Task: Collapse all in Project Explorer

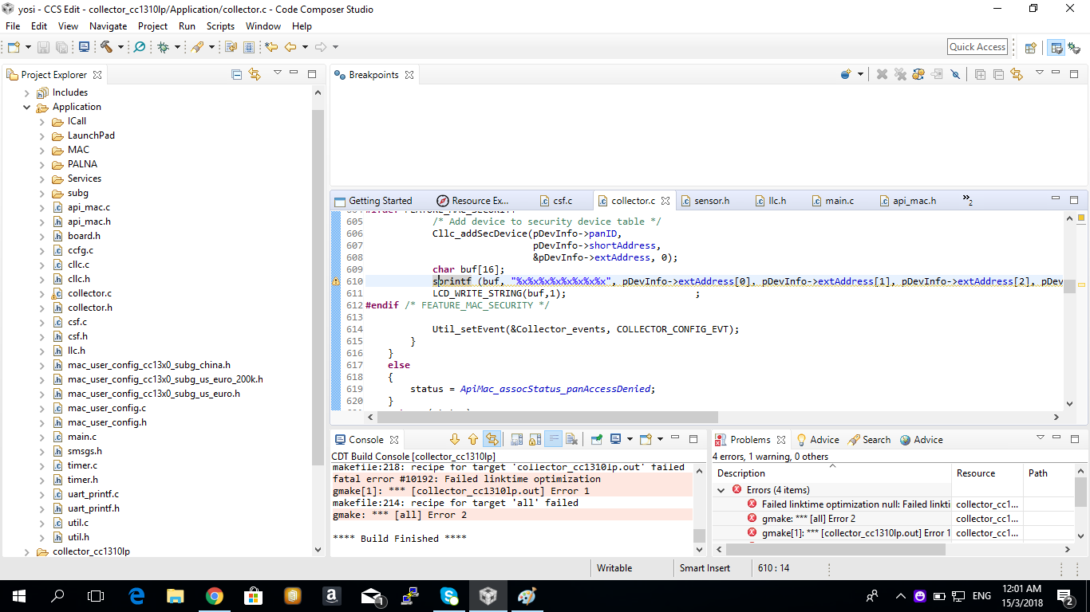Action: [236, 75]
